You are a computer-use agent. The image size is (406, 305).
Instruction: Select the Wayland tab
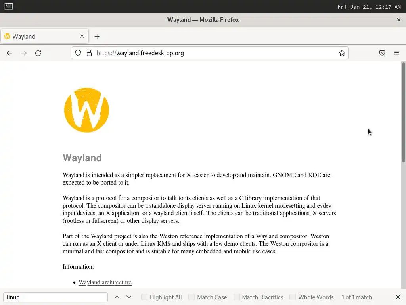click(x=44, y=36)
